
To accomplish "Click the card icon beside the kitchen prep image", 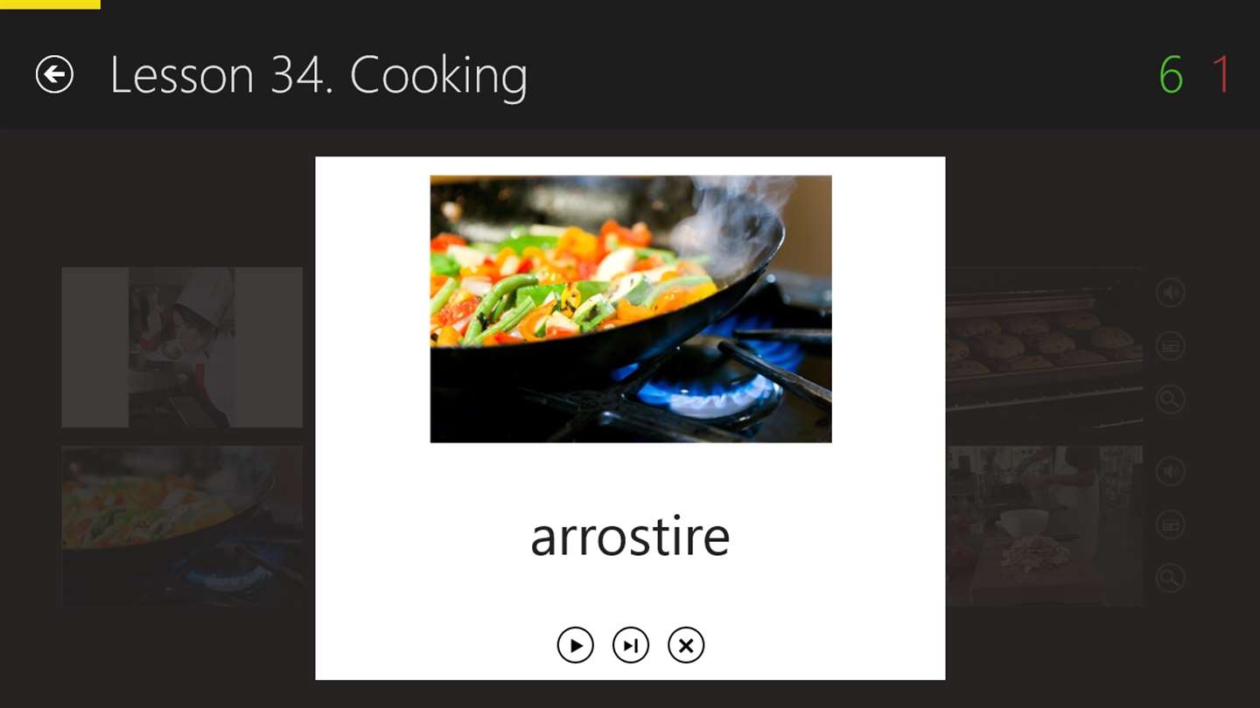I will point(1171,525).
